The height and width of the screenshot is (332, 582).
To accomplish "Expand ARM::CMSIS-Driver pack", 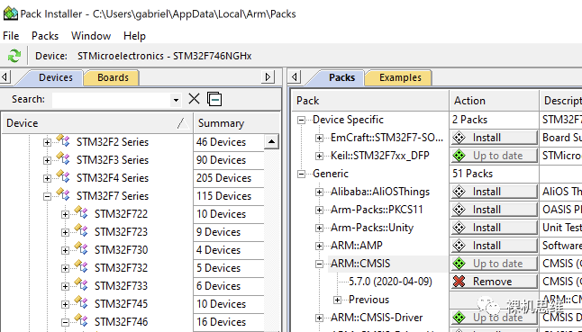I will click(x=319, y=318).
